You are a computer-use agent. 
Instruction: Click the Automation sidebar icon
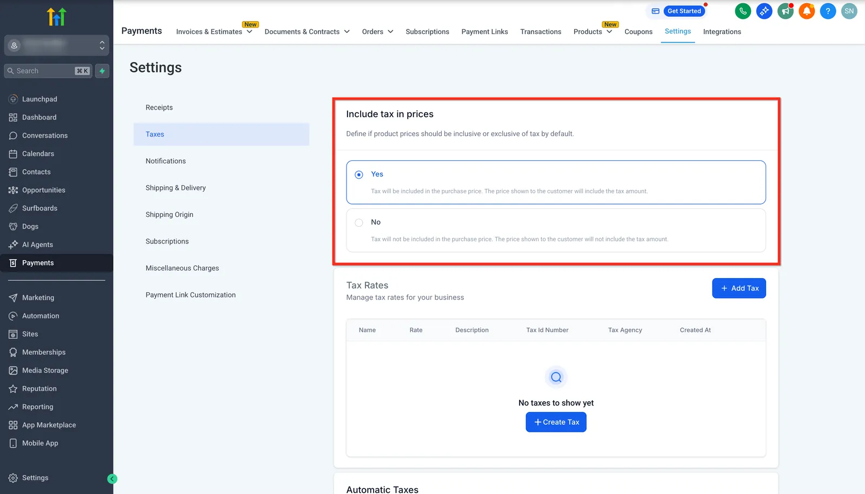(x=13, y=316)
